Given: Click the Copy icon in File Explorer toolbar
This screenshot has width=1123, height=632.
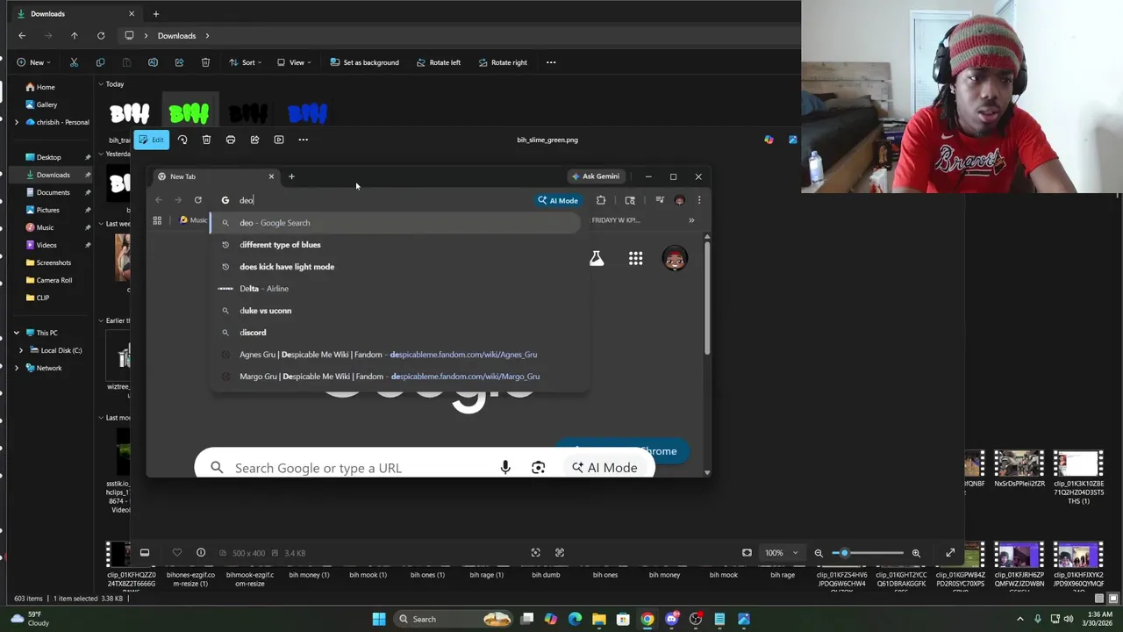Looking at the screenshot, I should [100, 62].
